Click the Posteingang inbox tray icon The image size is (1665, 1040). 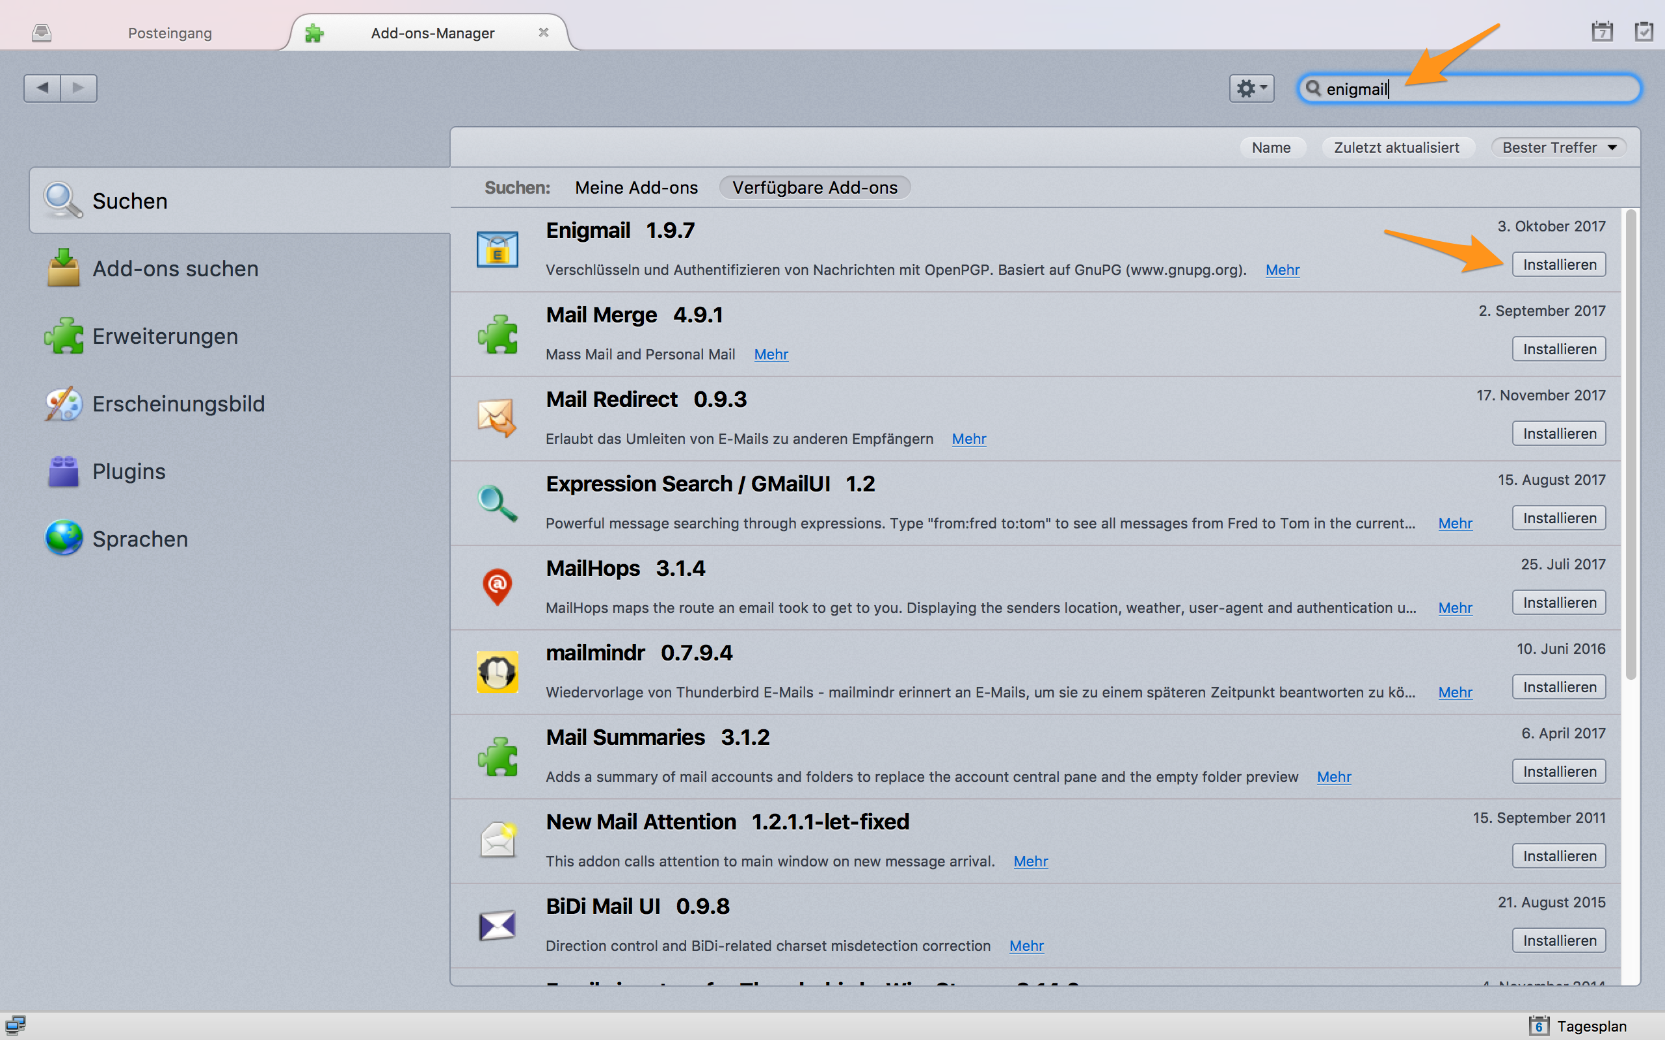[x=41, y=32]
